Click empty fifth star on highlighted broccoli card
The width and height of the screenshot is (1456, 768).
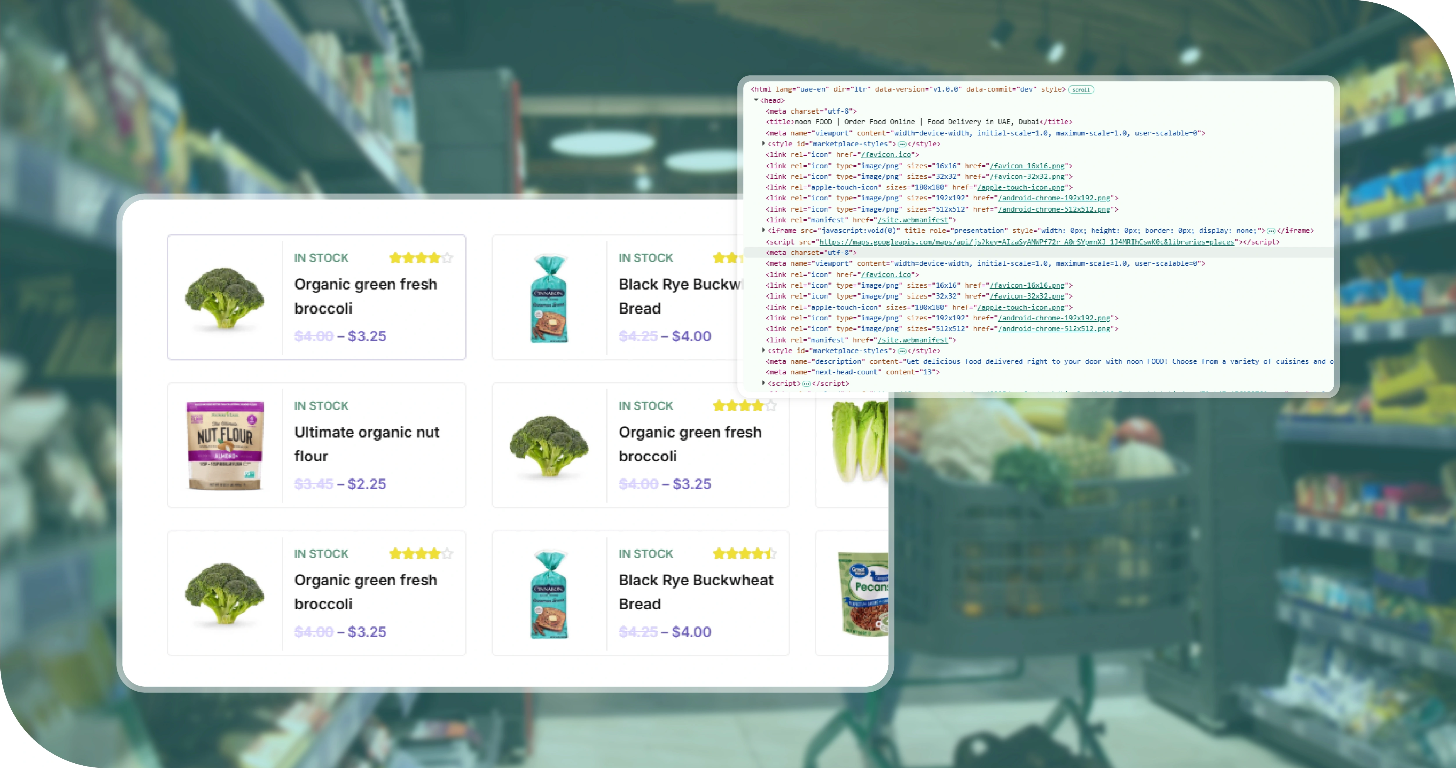tap(447, 258)
